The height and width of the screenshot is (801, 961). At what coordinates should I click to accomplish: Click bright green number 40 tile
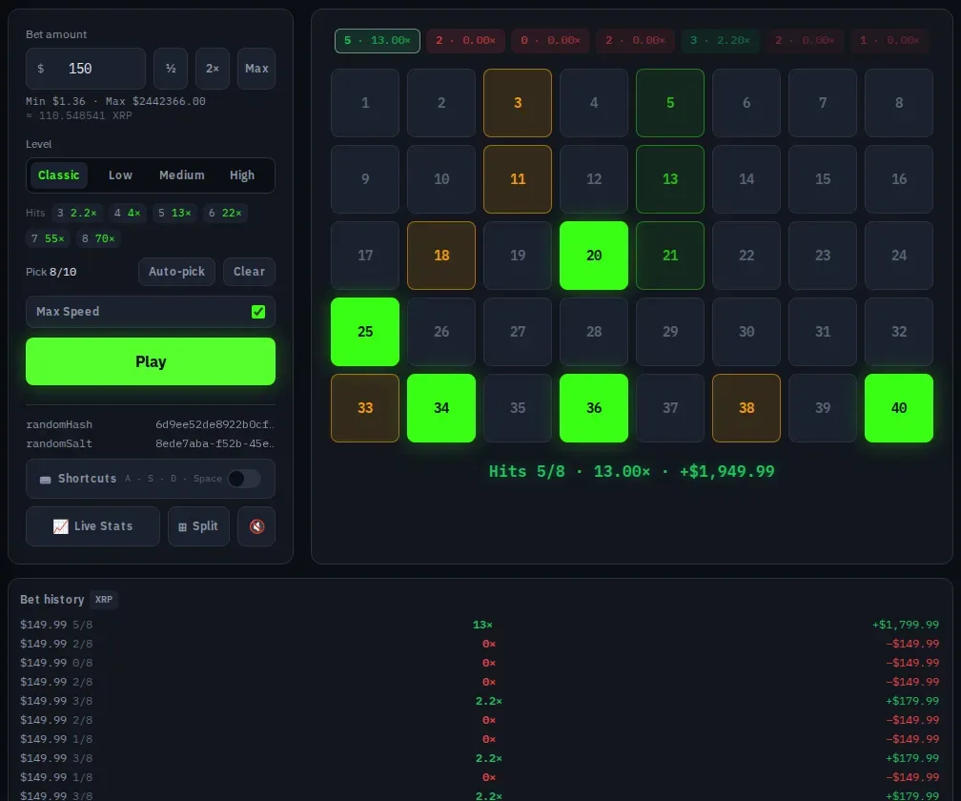[x=898, y=408]
